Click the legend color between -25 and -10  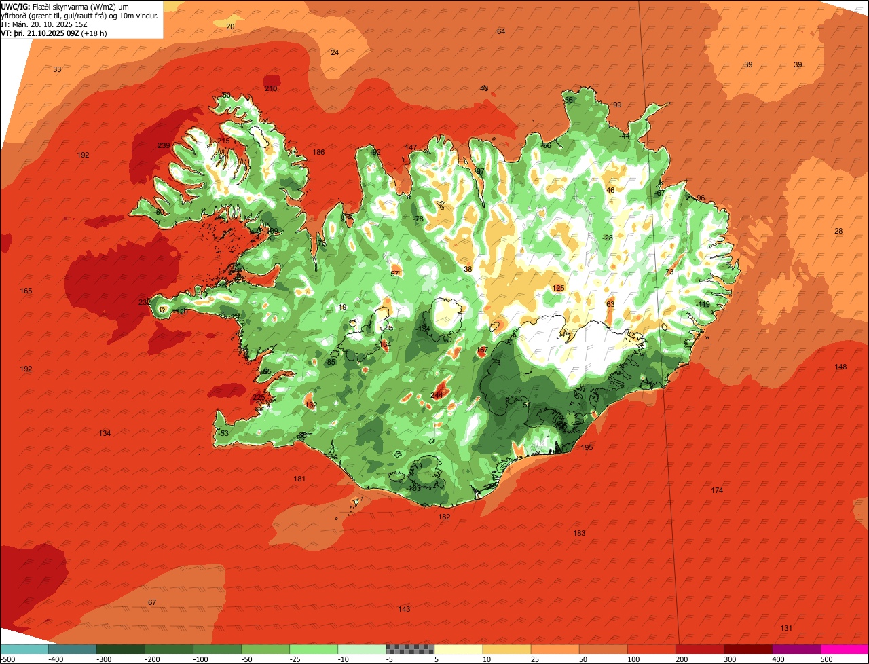tap(314, 649)
